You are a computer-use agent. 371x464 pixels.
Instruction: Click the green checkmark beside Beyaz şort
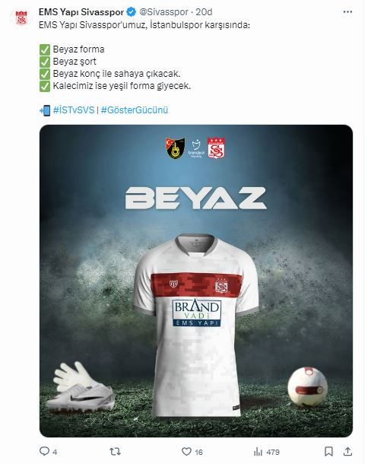[45, 62]
